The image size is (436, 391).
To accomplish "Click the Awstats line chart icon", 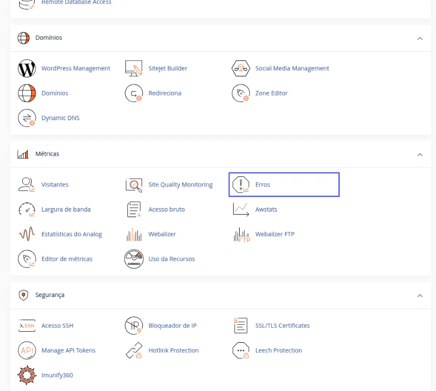I will click(x=241, y=210).
